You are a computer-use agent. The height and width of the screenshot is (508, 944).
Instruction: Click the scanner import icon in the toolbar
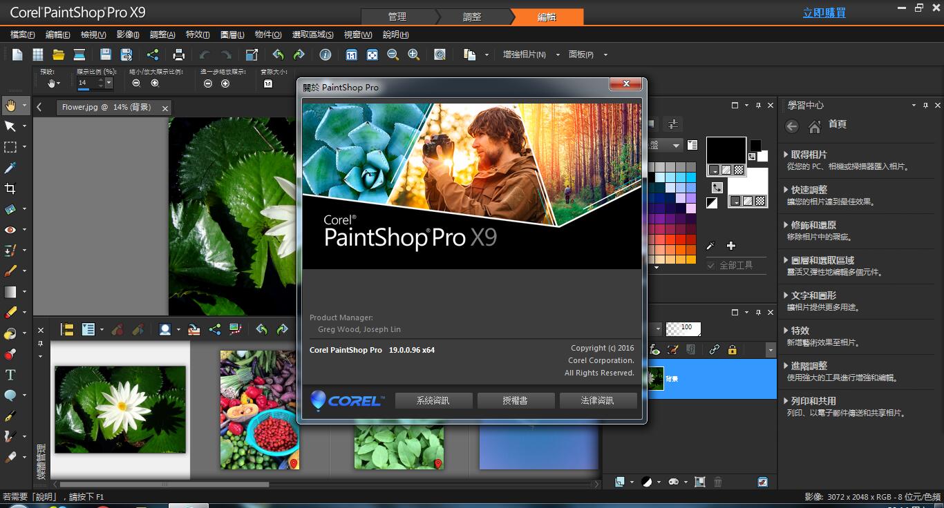(79, 55)
